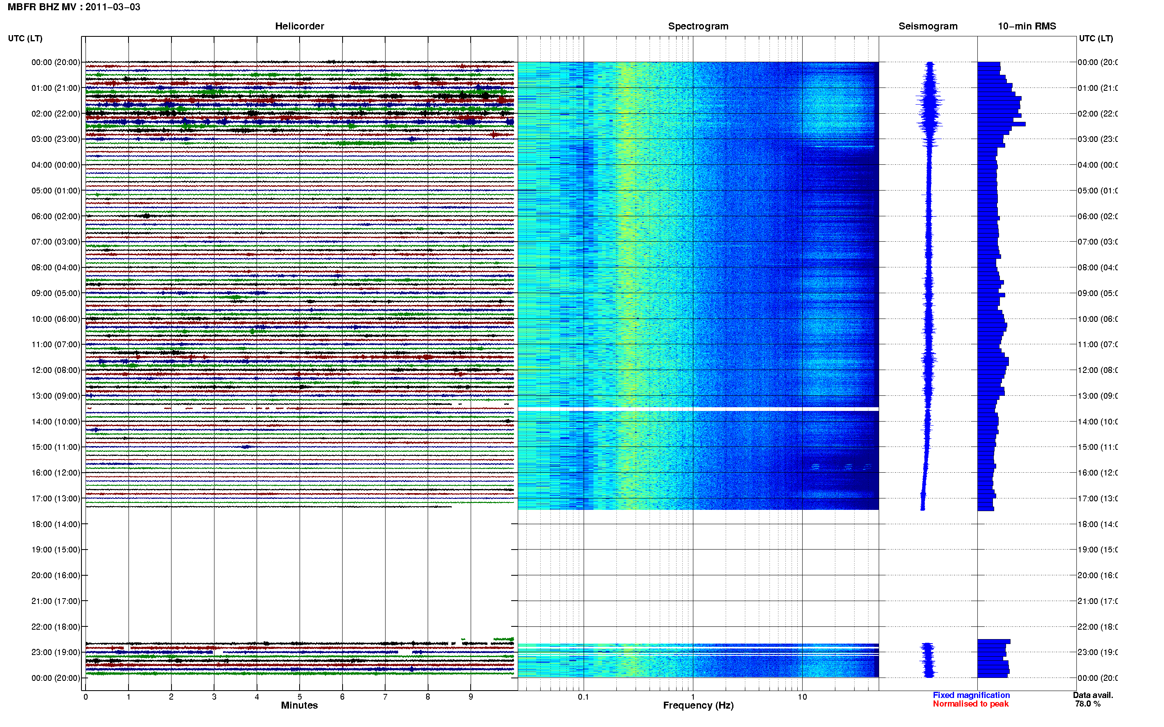Image resolution: width=1164 pixels, height=727 pixels.
Task: Click the left '00:00 (20:00)' label at top
Action: tap(56, 62)
